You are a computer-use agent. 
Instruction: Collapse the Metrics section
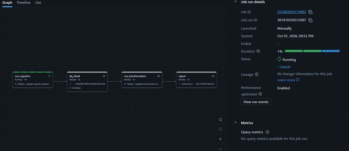pos(235,123)
